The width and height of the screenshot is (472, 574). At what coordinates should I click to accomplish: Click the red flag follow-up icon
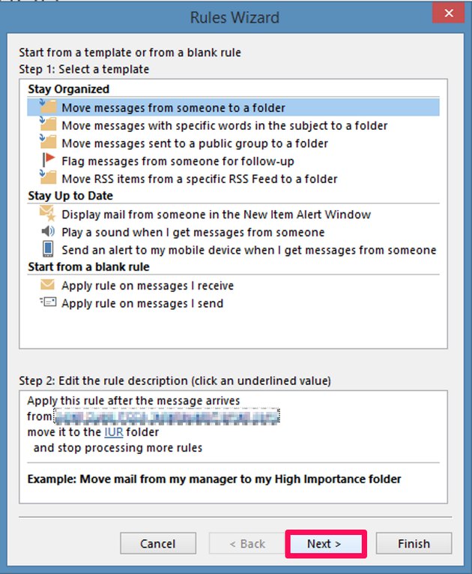(x=48, y=160)
